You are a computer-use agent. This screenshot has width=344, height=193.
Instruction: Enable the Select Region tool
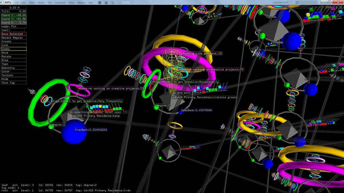(14, 38)
